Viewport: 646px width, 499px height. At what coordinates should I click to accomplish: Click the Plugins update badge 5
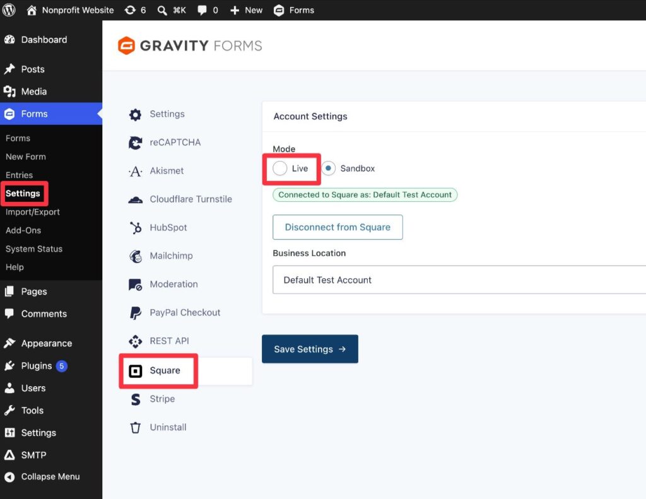coord(62,366)
